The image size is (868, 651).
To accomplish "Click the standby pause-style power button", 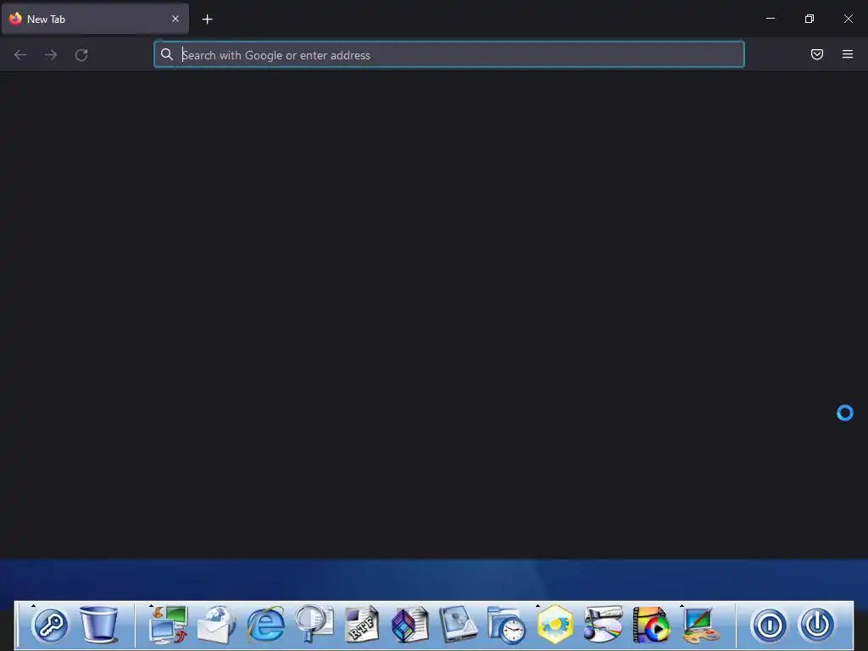I will click(769, 625).
